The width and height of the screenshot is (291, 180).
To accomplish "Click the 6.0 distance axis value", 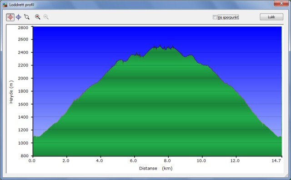I will (133, 161).
